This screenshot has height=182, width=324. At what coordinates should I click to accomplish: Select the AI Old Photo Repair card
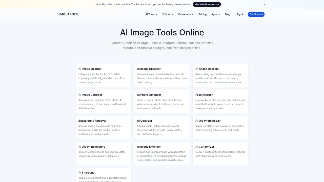click(x=220, y=127)
